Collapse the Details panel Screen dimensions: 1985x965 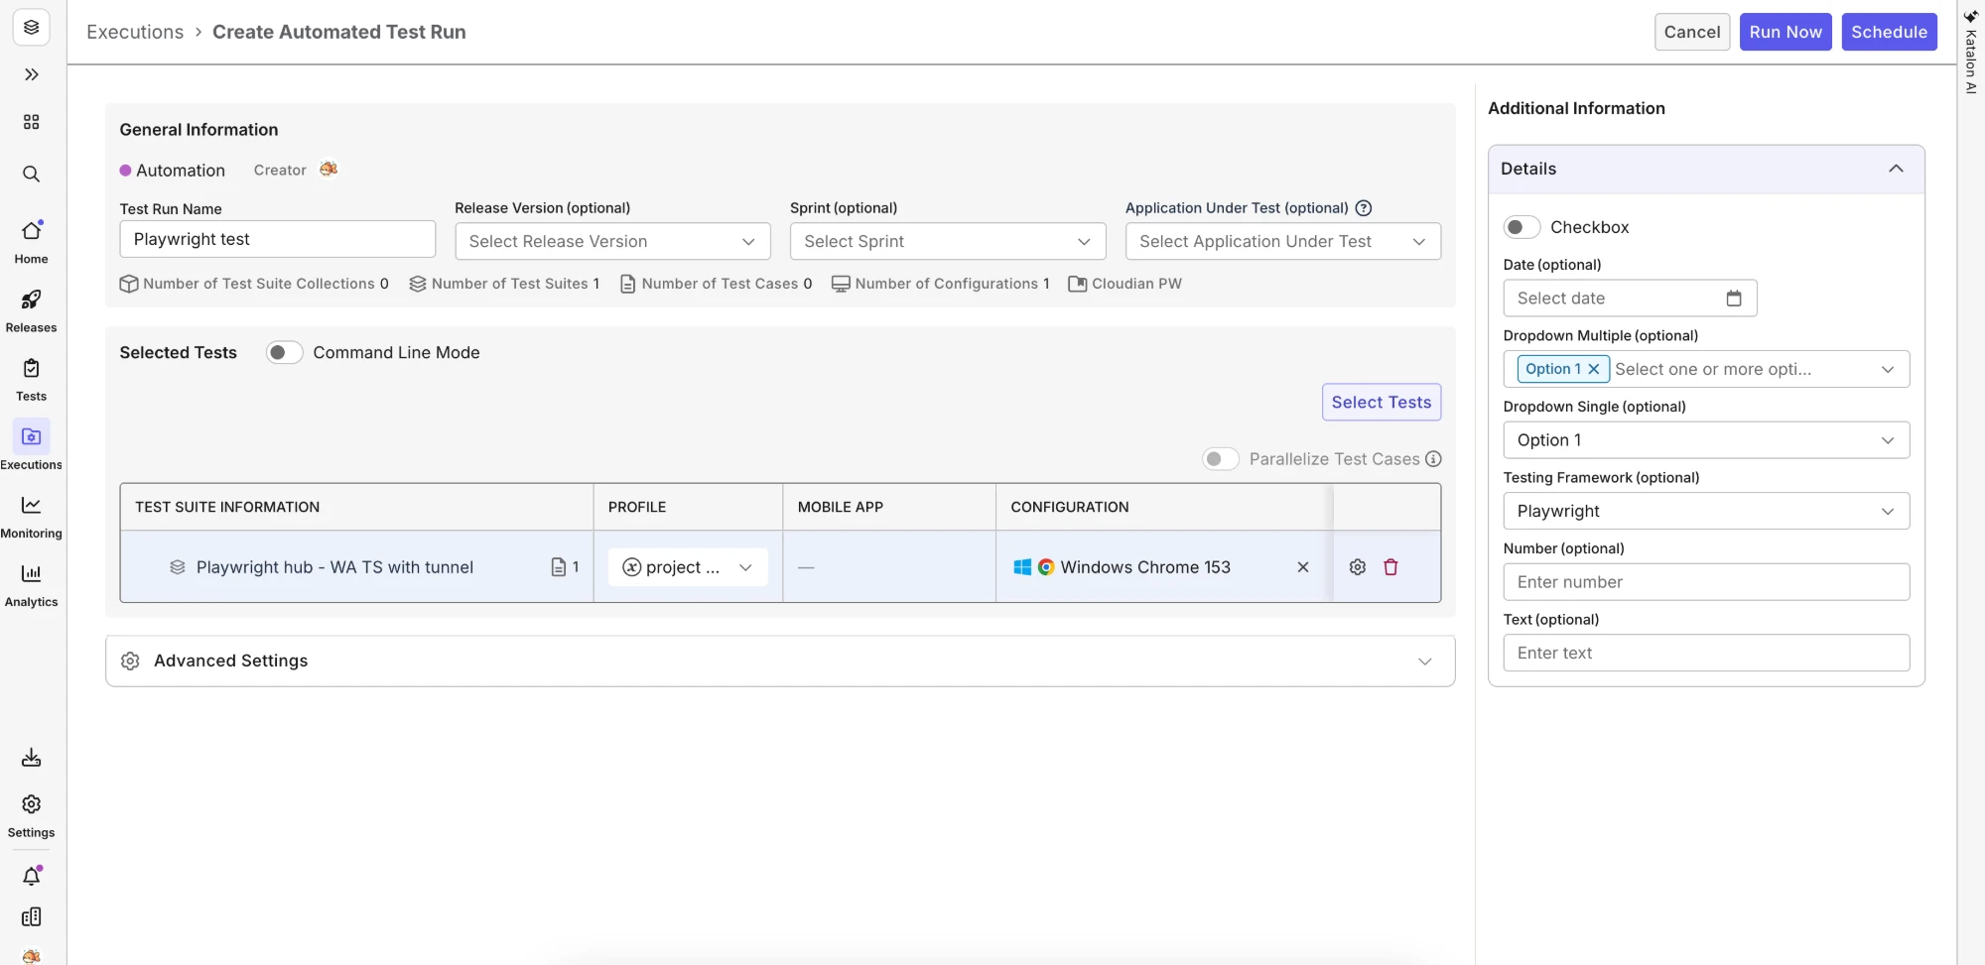pos(1896,169)
